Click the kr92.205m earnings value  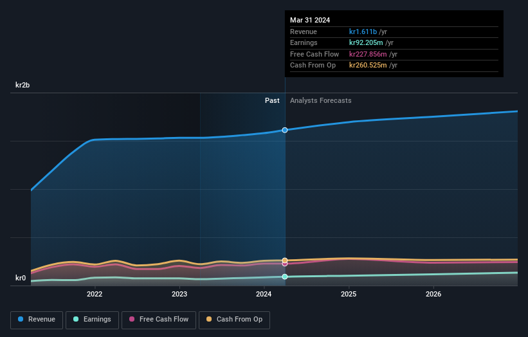(366, 42)
